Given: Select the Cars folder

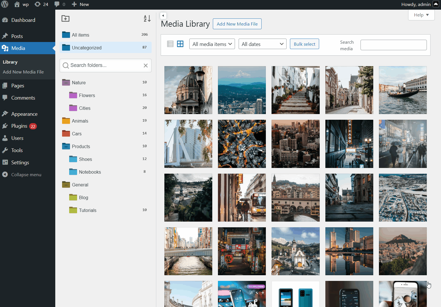Looking at the screenshot, I should pyautogui.click(x=105, y=134).
